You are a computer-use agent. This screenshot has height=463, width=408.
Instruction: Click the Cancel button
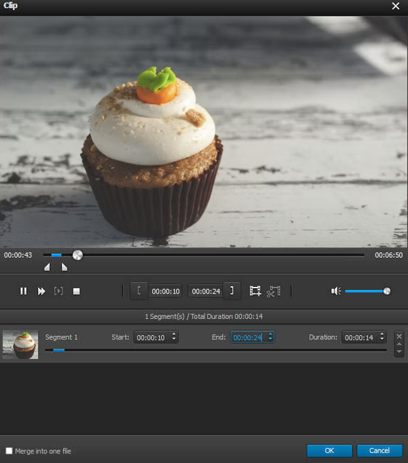(x=379, y=451)
